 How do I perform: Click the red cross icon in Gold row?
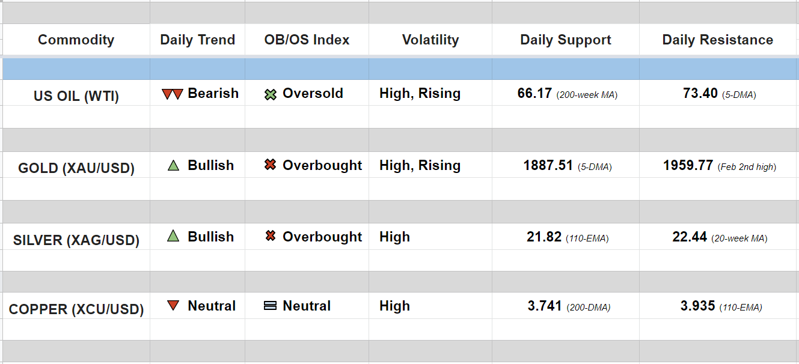pyautogui.click(x=271, y=165)
